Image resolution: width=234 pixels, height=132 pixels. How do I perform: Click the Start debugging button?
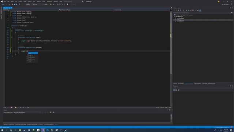[x=45, y=4]
